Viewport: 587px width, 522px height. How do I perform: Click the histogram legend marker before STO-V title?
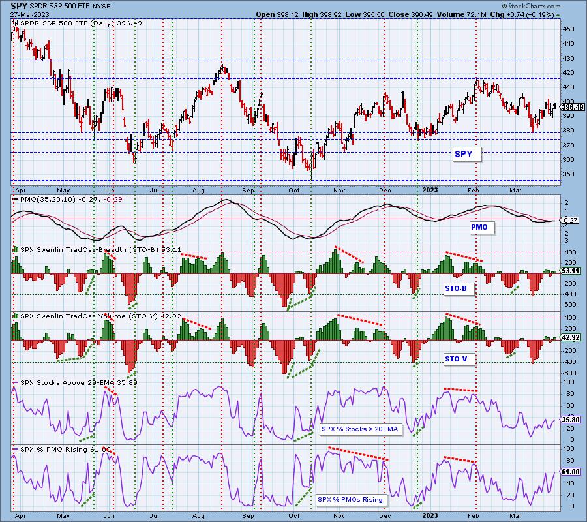click(x=16, y=316)
